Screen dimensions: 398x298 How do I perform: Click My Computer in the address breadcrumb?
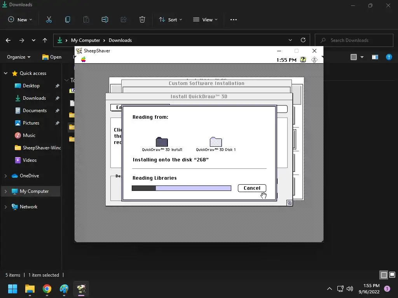pos(85,40)
